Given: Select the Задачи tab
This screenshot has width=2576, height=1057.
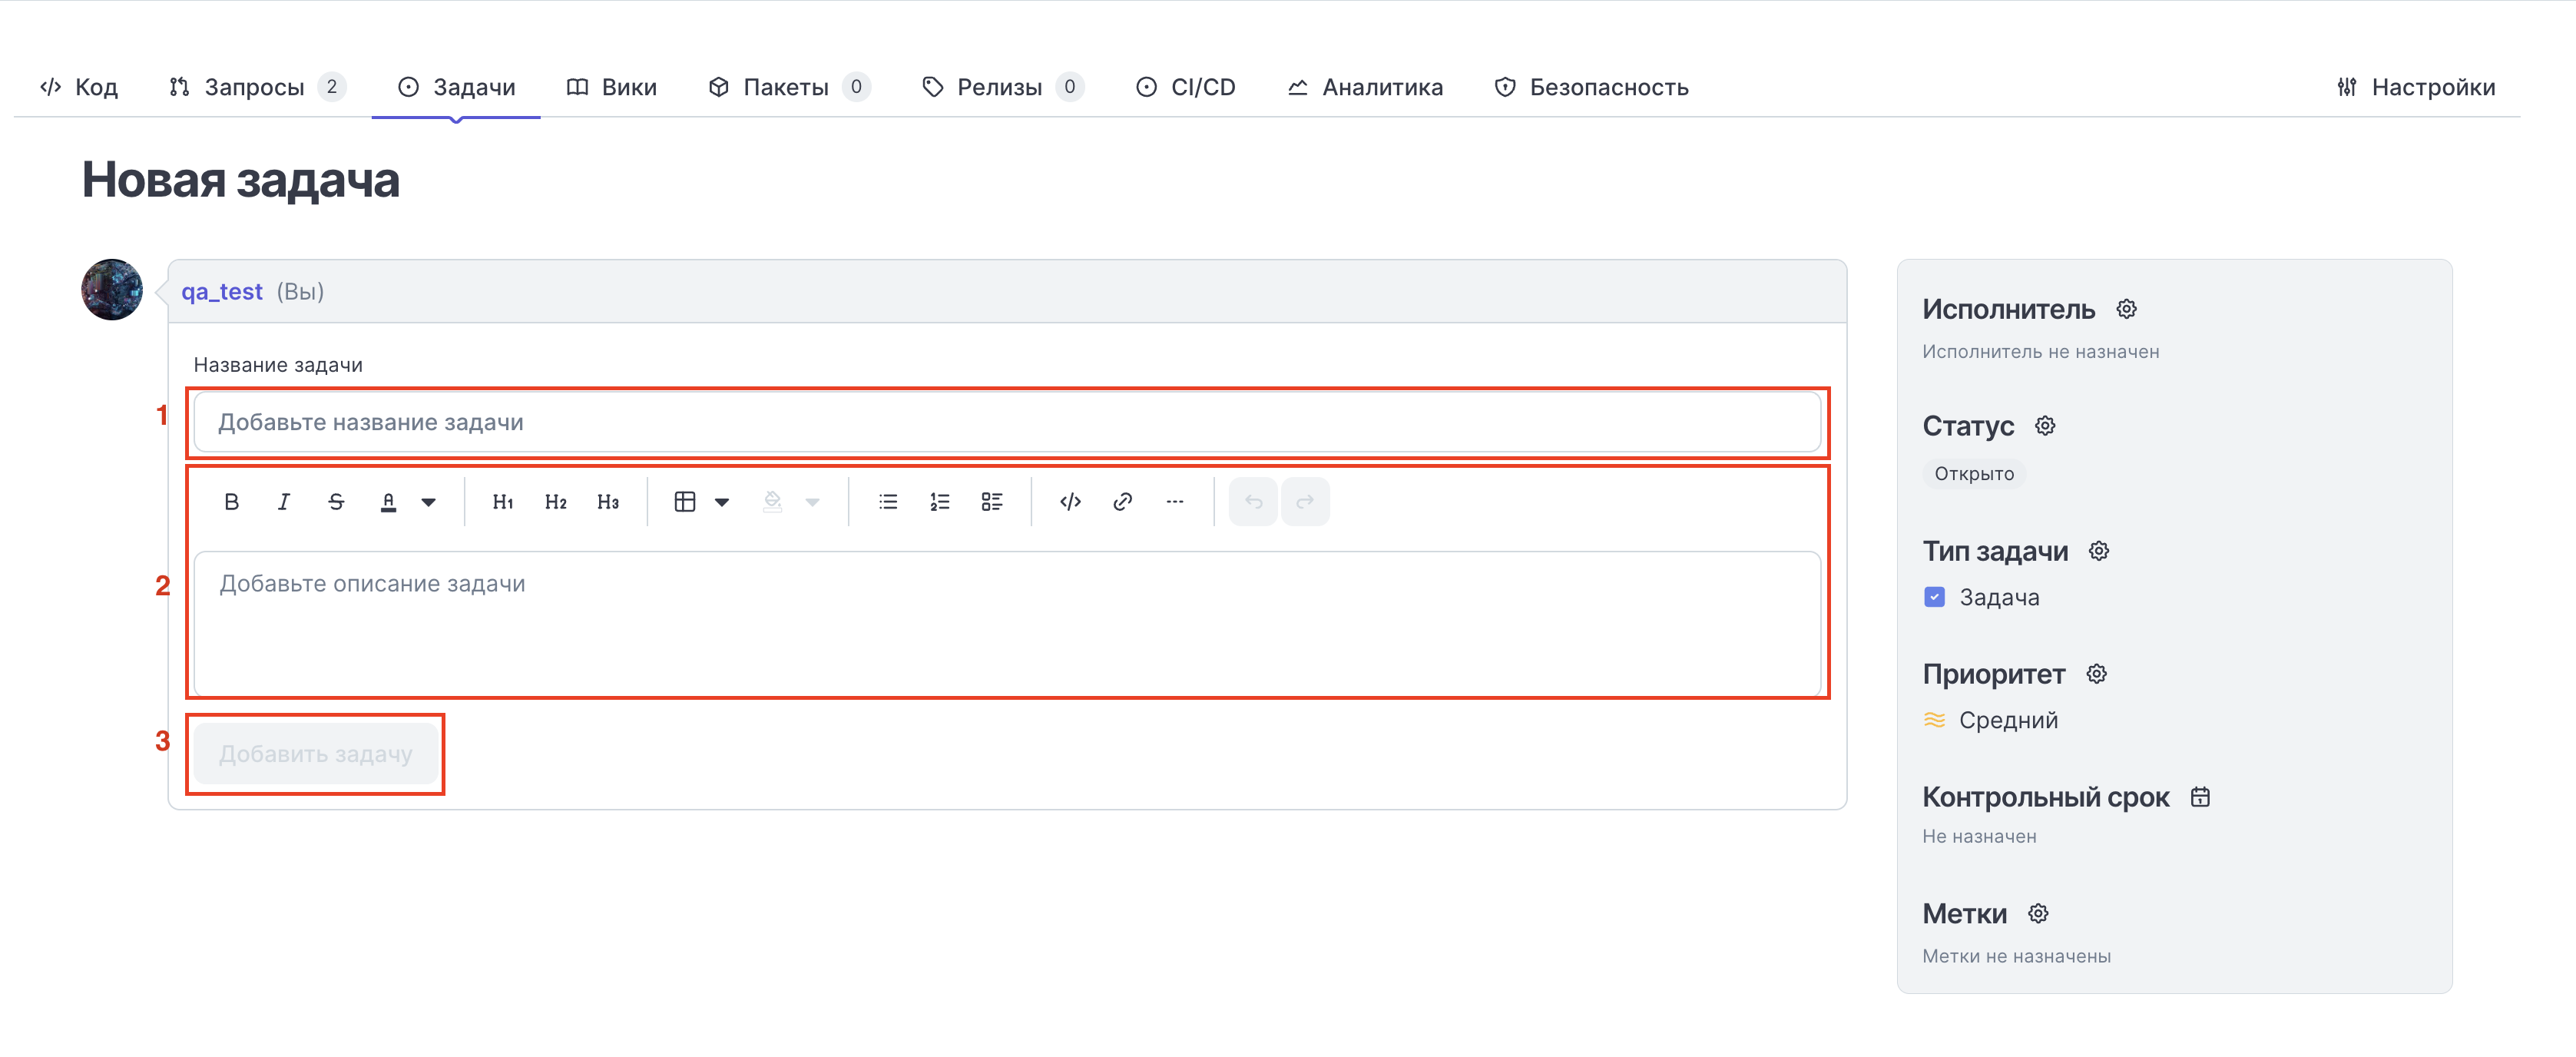Looking at the screenshot, I should pyautogui.click(x=456, y=87).
